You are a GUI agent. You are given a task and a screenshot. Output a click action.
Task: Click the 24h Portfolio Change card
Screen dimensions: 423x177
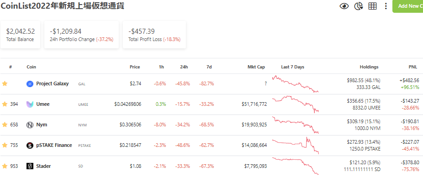(x=81, y=35)
